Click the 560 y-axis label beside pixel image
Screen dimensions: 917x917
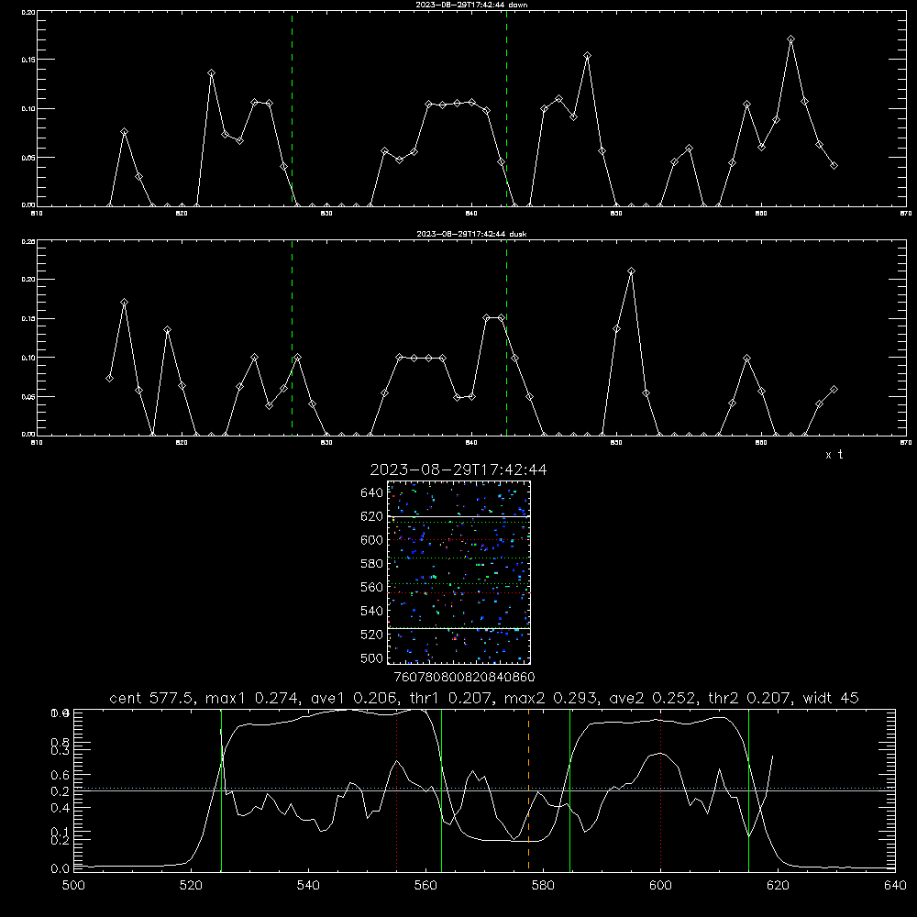coord(372,587)
